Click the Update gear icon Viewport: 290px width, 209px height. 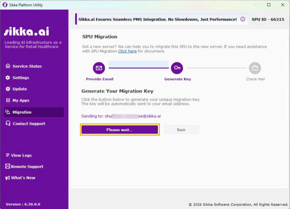8,89
